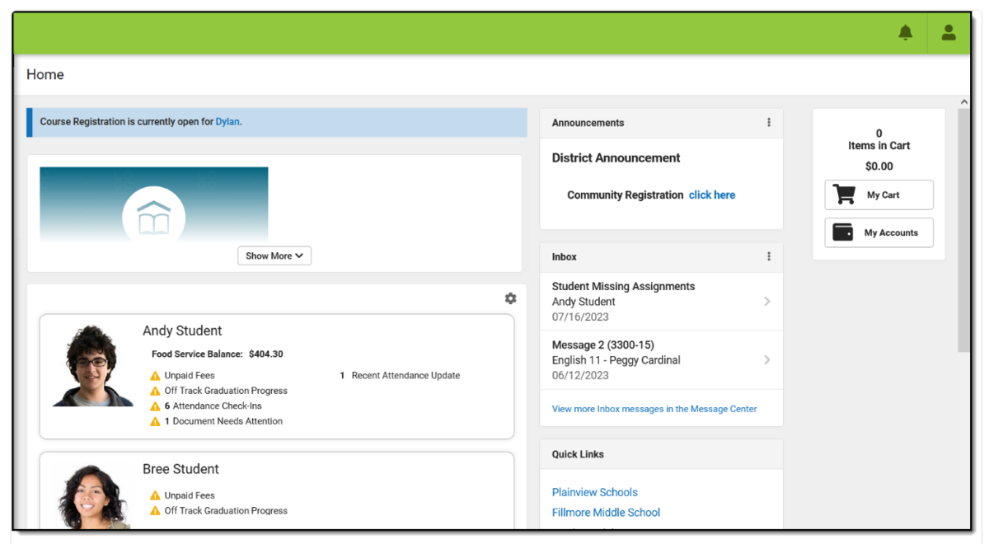Click the shopping cart icon
This screenshot has height=544, width=989.
tap(844, 195)
